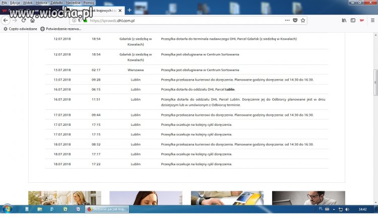The image size is (378, 218).
Task: Close the Śledzenie paczek tab
Action: (x=120, y=11)
